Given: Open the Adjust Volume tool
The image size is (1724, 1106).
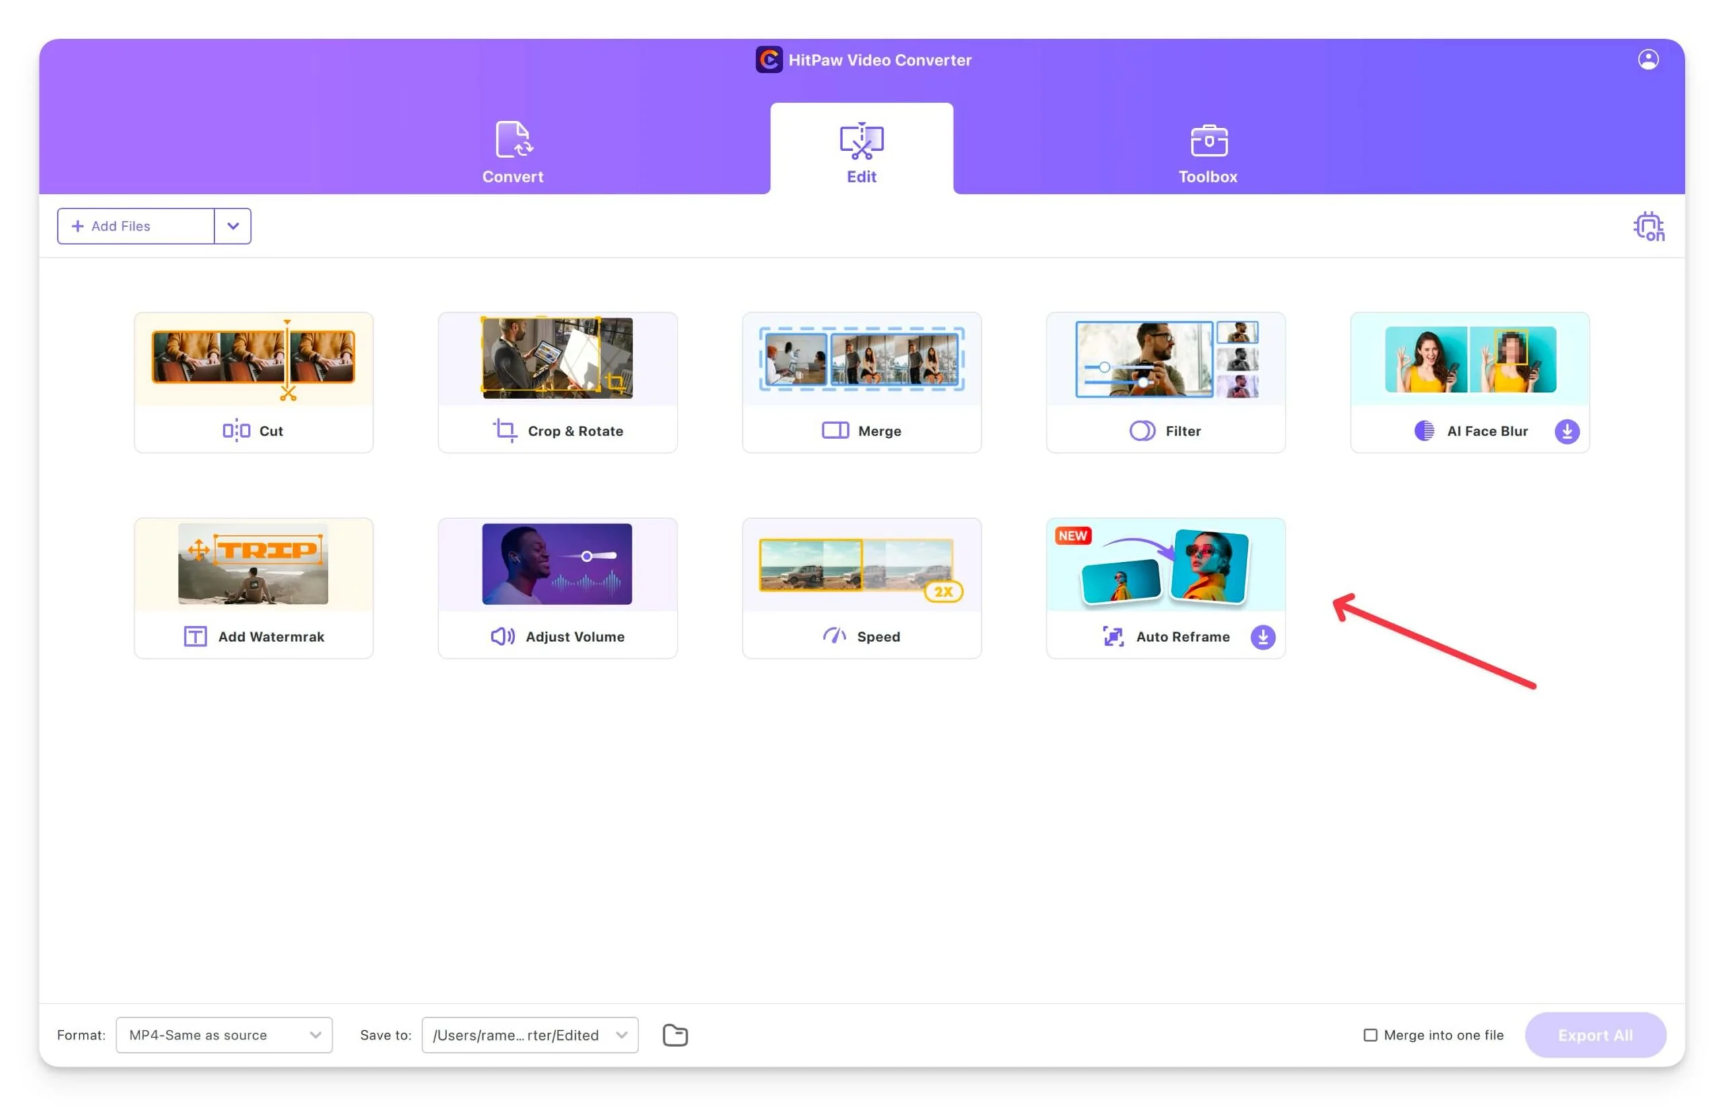Looking at the screenshot, I should coord(557,588).
